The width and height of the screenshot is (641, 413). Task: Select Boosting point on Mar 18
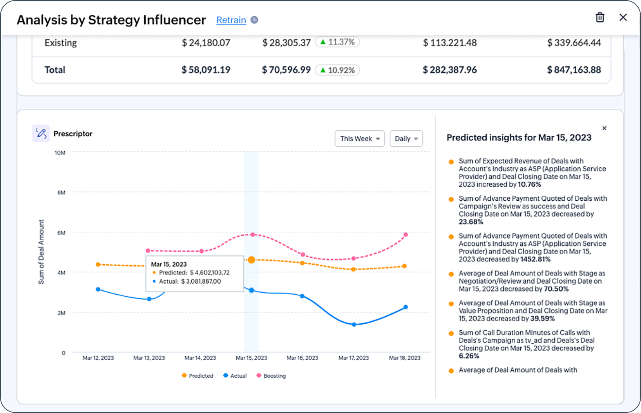coord(405,234)
